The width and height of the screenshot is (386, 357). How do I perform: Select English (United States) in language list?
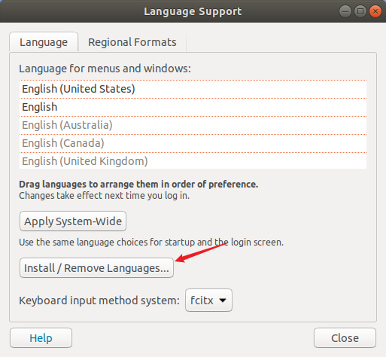(193, 89)
